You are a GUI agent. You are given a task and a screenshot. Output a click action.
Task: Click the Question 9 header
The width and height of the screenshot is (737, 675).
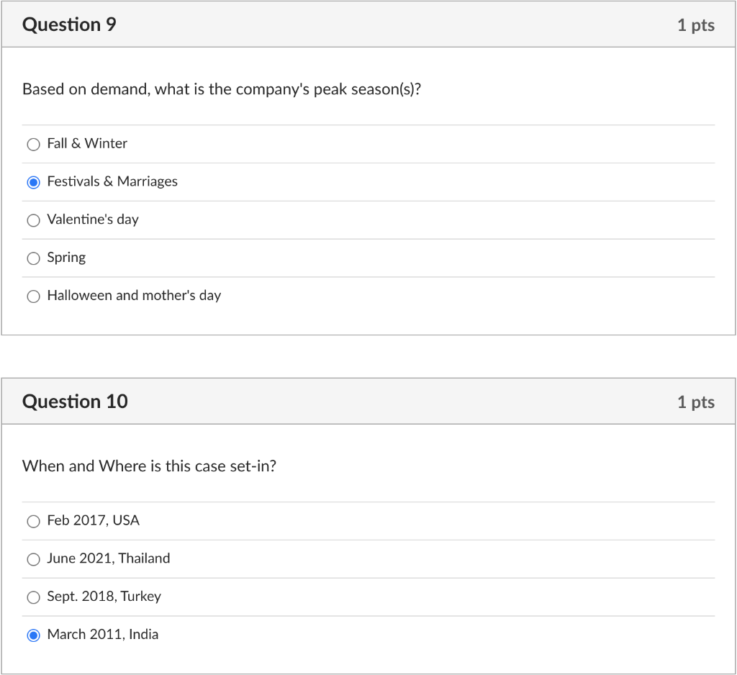70,24
